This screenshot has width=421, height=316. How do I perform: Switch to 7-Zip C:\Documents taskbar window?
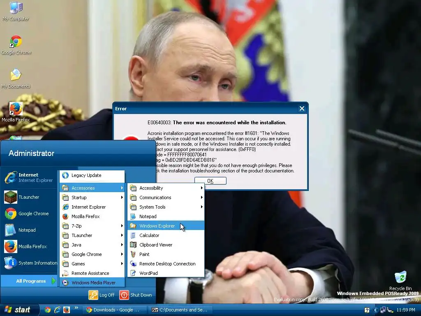180,310
